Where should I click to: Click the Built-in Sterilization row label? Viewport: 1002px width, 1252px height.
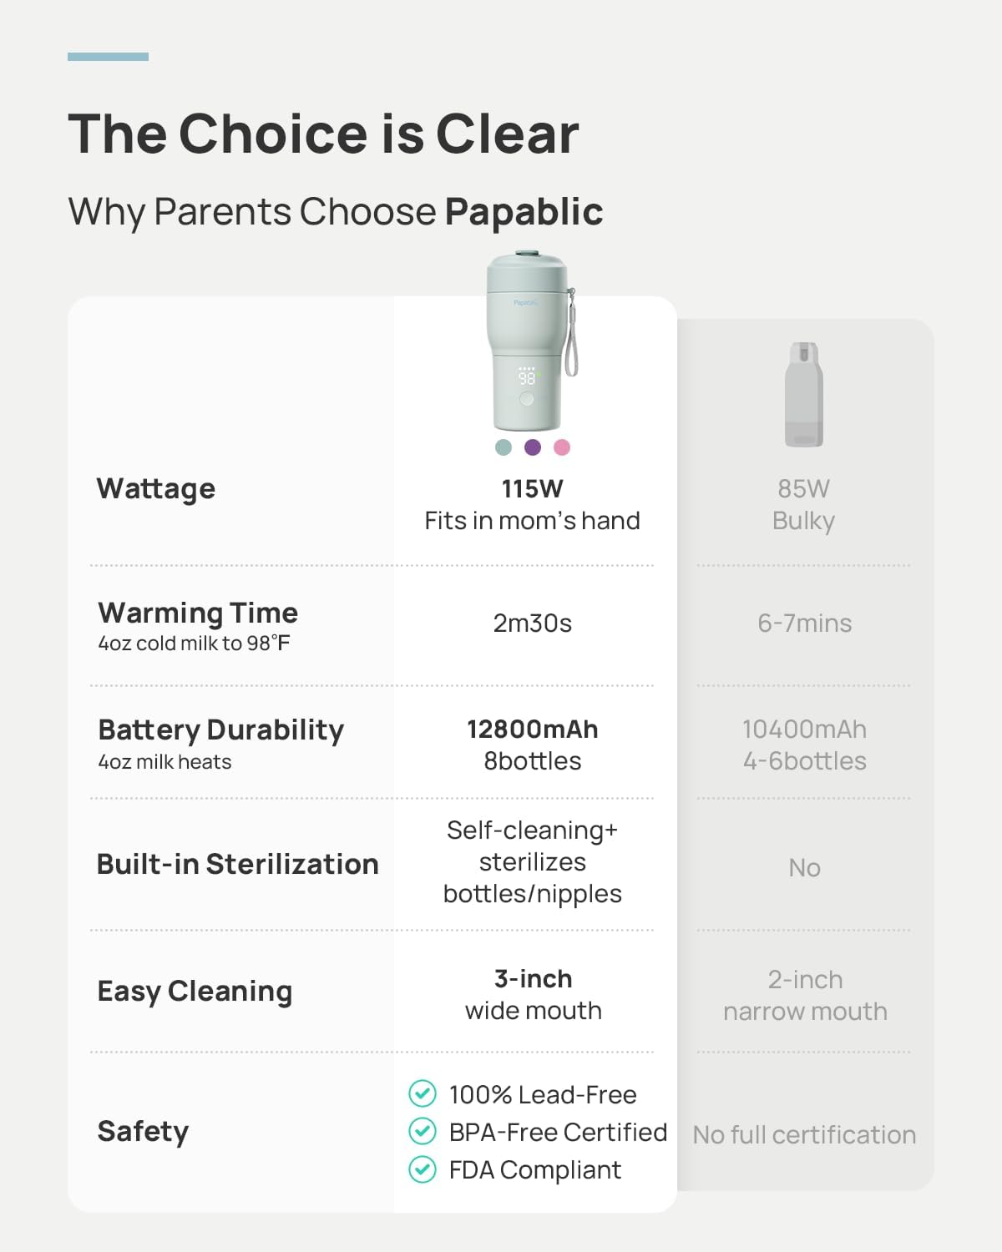click(x=238, y=864)
